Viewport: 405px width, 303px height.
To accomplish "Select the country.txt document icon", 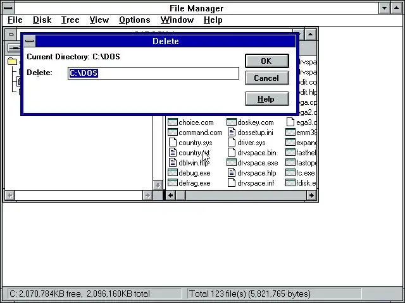I will pyautogui.click(x=173, y=152).
